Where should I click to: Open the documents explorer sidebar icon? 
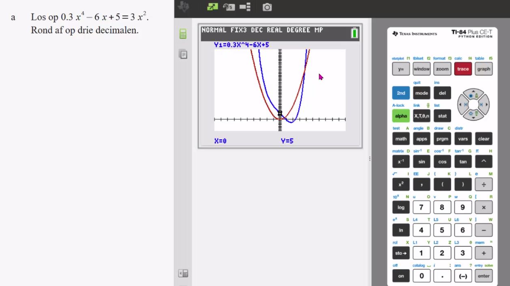tap(183, 53)
